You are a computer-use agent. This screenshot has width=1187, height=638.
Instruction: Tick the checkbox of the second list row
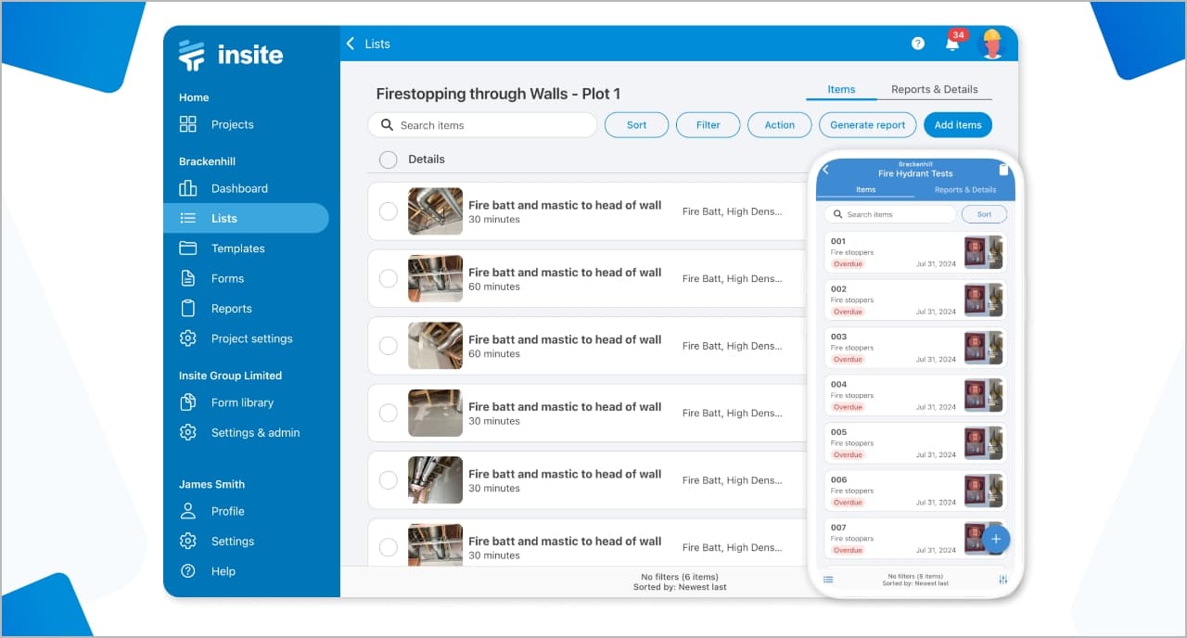[x=389, y=278]
